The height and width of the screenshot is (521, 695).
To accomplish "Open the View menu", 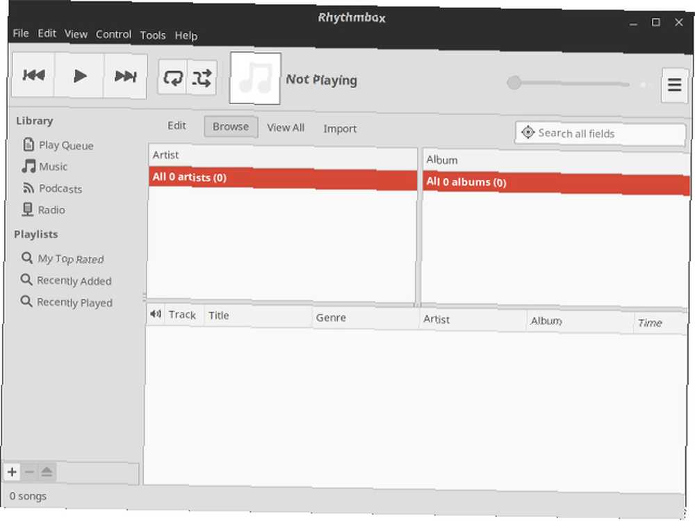I will [x=76, y=34].
